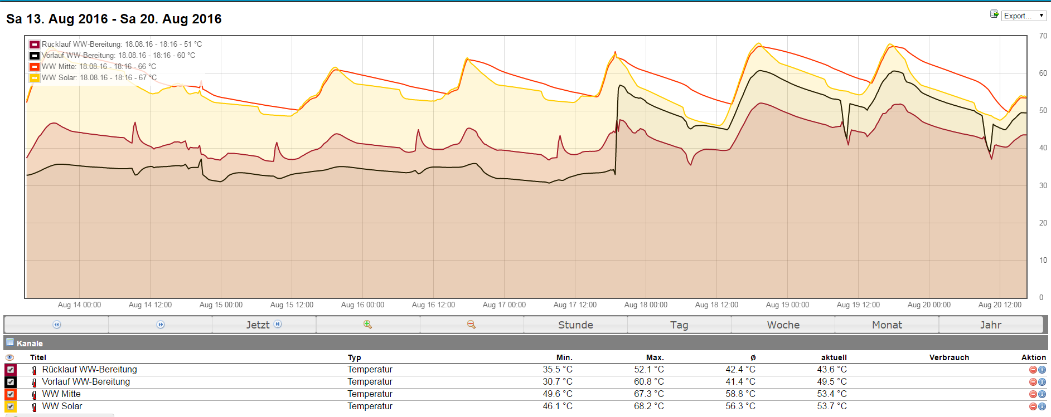
Task: Click the Max. column header
Action: 655,357
